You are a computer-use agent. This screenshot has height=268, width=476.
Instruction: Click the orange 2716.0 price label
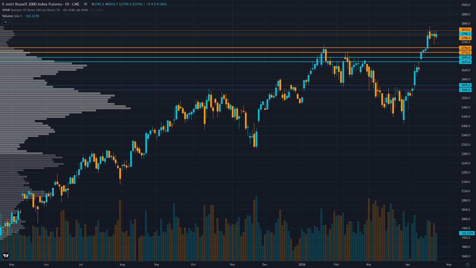465,52
